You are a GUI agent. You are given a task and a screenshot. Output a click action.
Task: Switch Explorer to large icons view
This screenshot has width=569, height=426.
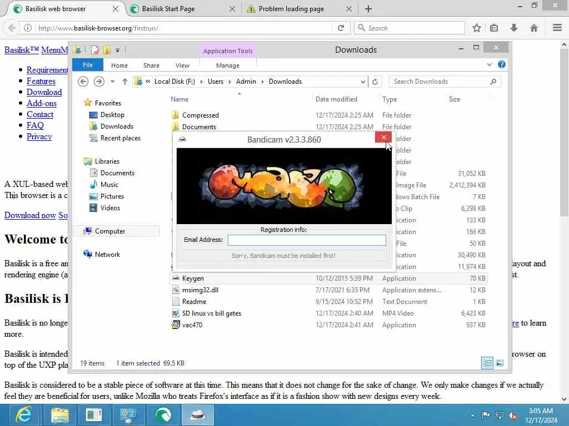500,363
